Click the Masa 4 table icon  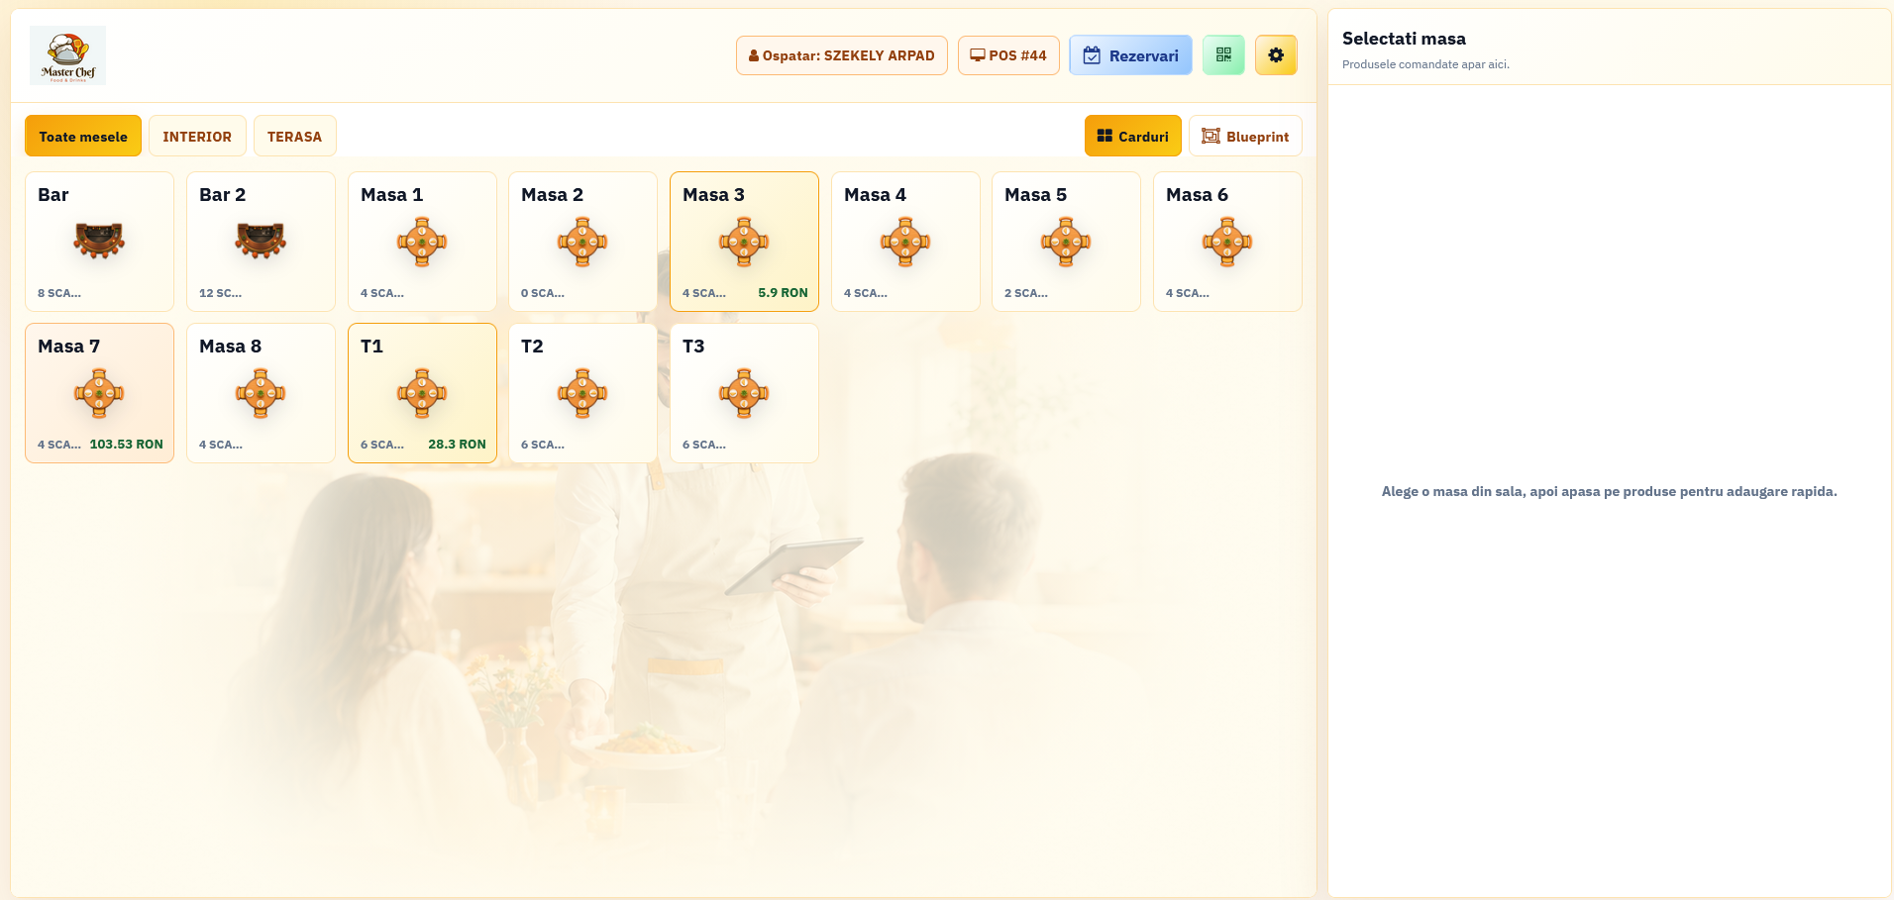(x=905, y=242)
